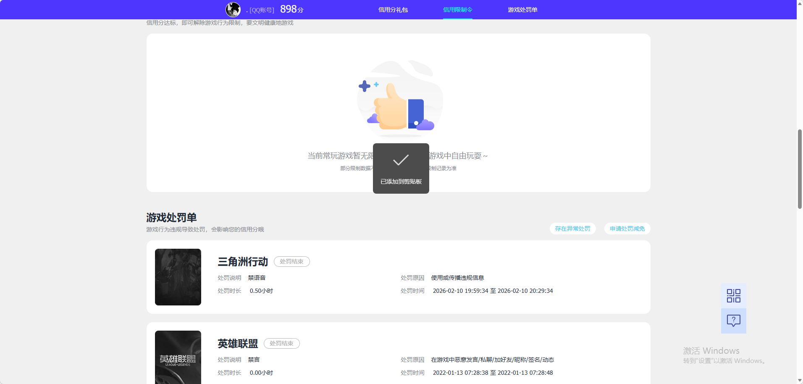Select the 禁语音 penalty description
The height and width of the screenshot is (384, 803).
(257, 278)
